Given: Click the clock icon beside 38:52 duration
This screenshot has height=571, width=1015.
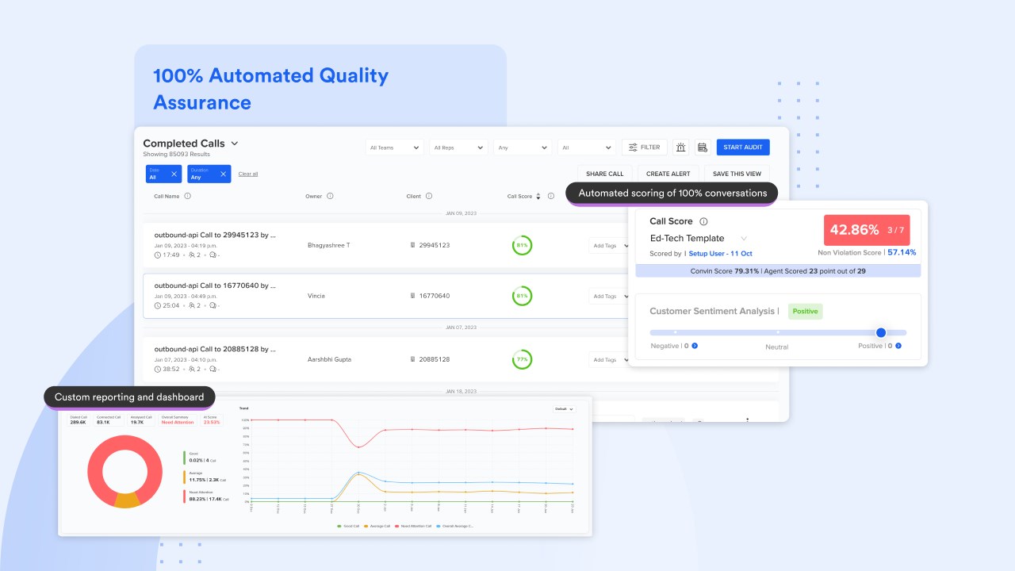Looking at the screenshot, I should [x=158, y=370].
